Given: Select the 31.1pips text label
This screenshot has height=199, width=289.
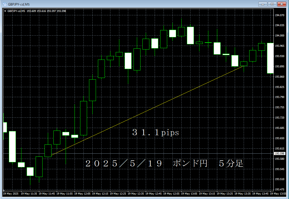Looking at the screenshot, I should (155, 133).
